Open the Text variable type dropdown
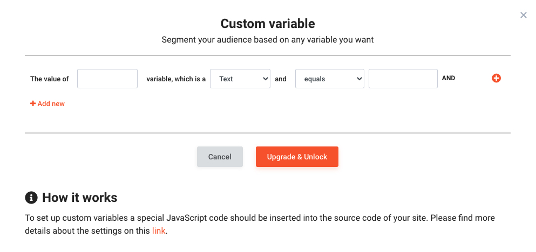 click(x=240, y=79)
